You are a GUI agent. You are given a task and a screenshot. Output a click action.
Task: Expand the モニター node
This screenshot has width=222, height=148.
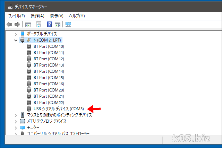tap(16, 128)
